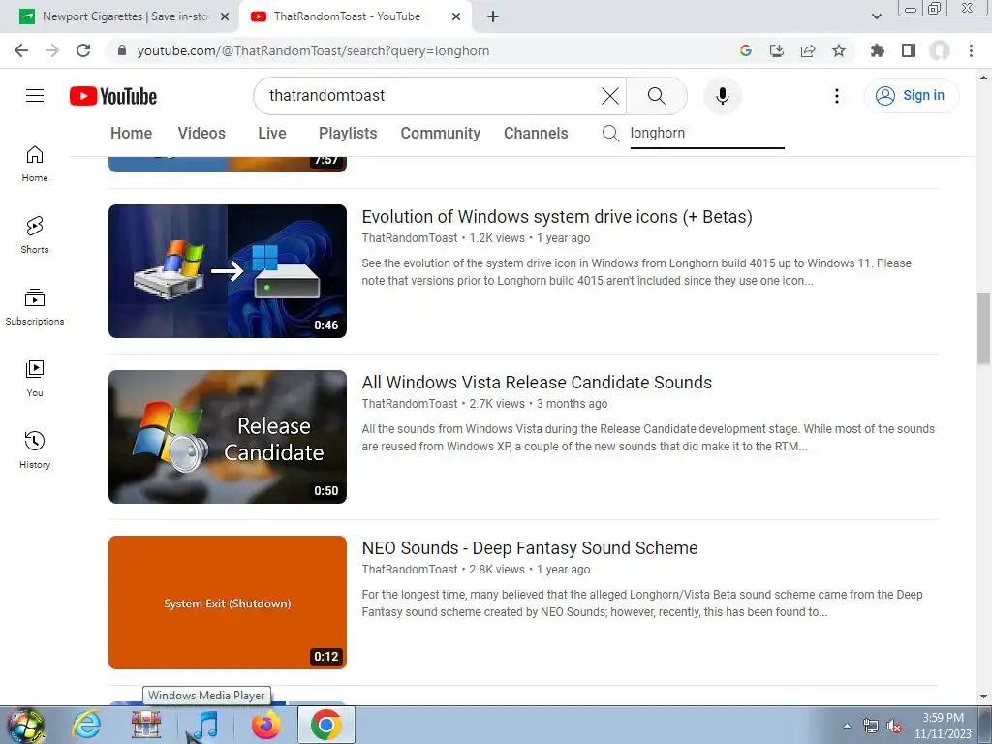Open new tab with plus button
Screen dimensions: 992x744
[493, 17]
